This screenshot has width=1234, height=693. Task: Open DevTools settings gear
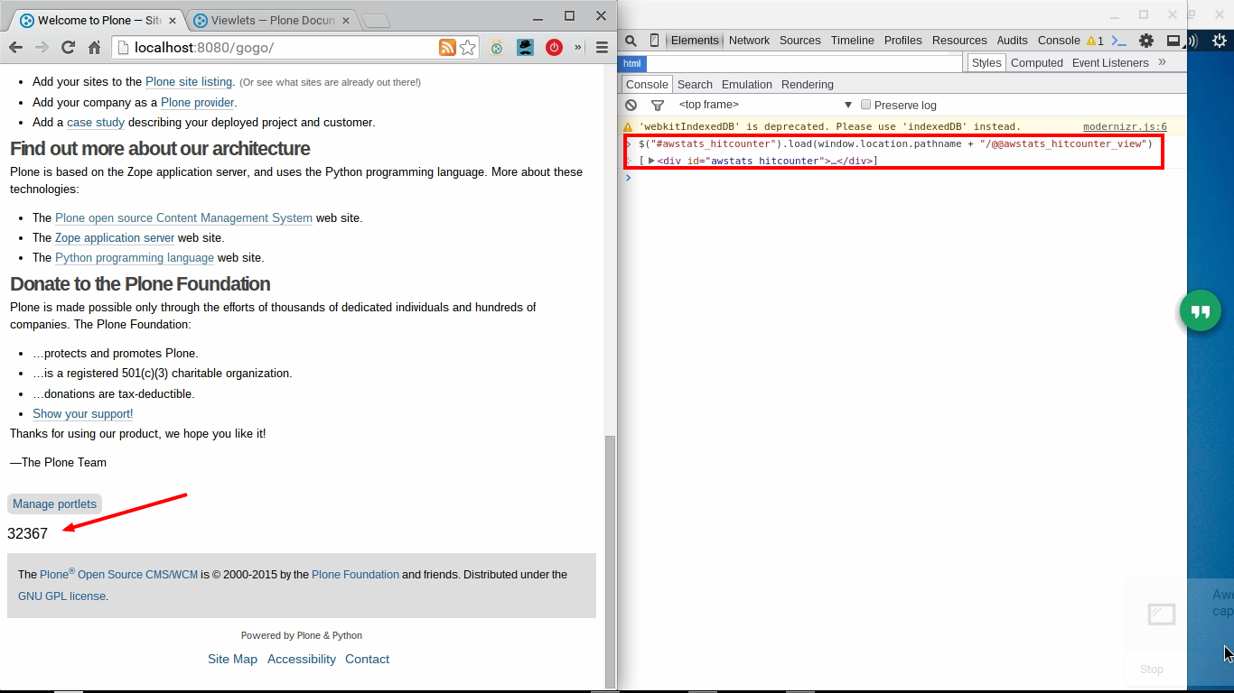coord(1146,41)
